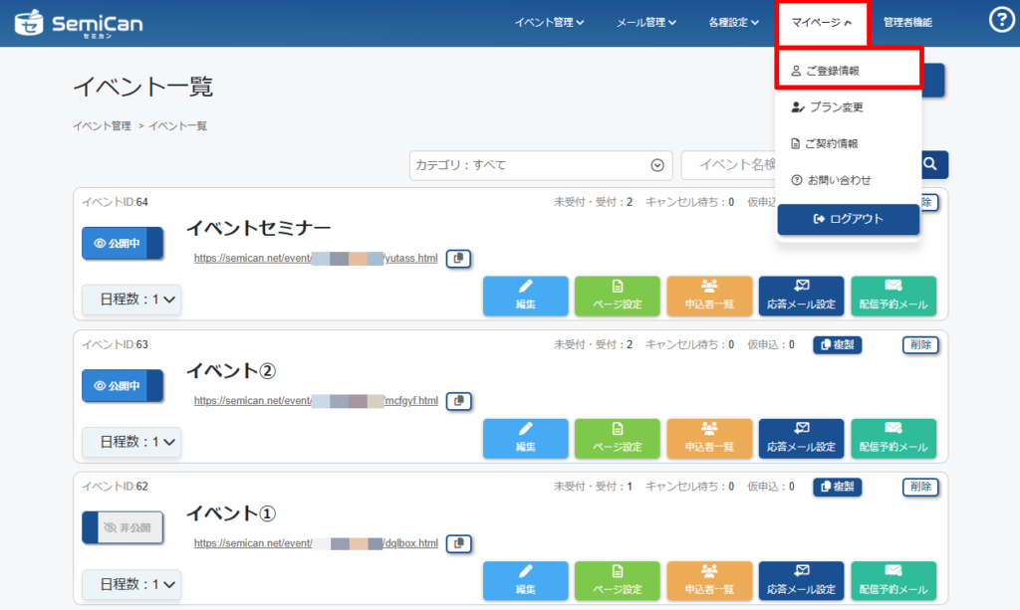Screen dimensions: 1020x610
Task: Copy the イベント② URL with the copy icon
Action: (458, 401)
